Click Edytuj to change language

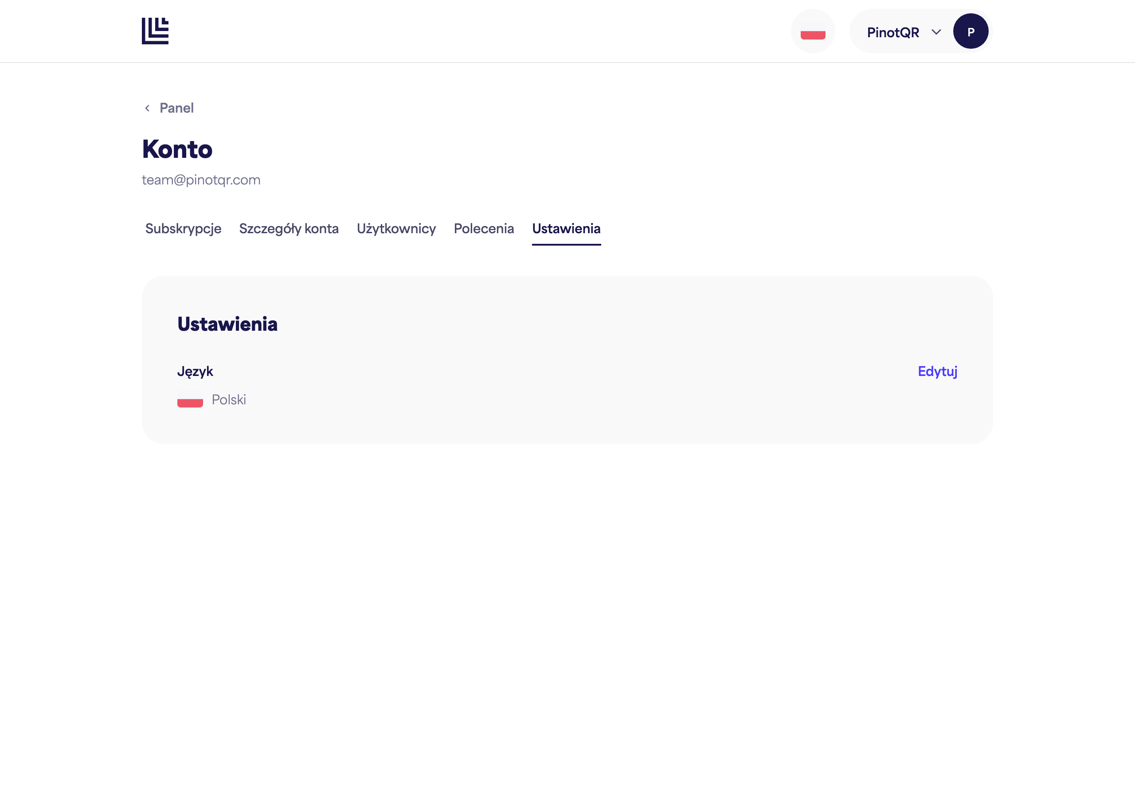[937, 371]
